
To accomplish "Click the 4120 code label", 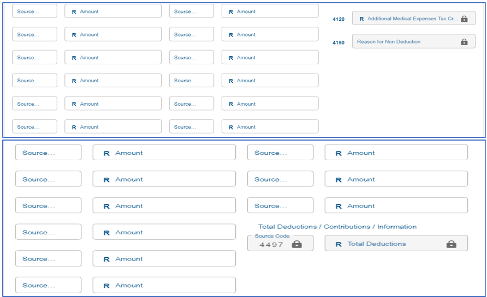I will [x=338, y=19].
